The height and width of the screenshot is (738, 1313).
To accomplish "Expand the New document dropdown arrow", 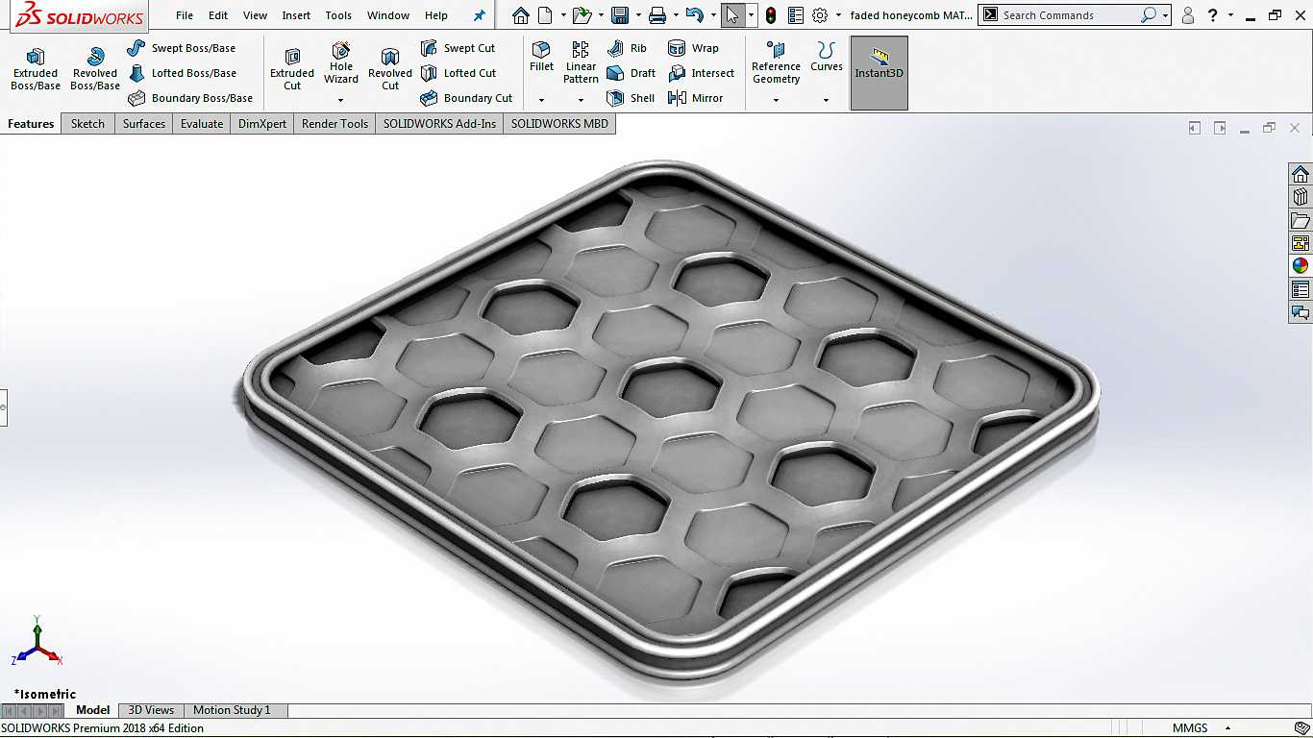I will [x=562, y=15].
